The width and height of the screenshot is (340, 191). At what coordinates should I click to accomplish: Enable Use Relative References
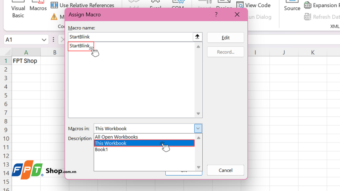[82, 5]
